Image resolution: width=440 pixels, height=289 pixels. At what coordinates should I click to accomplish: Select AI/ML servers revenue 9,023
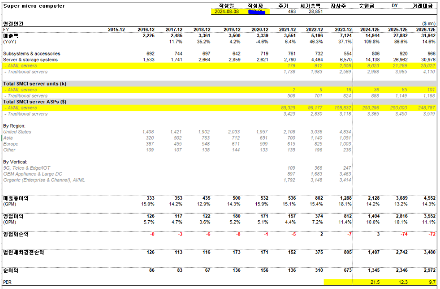[373, 66]
